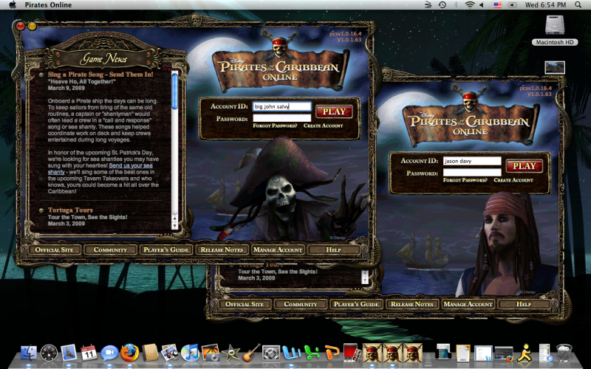Screen dimensions: 591x369
Task: Launch Photo Booth-style camera photo app in dock
Action: click(x=211, y=354)
